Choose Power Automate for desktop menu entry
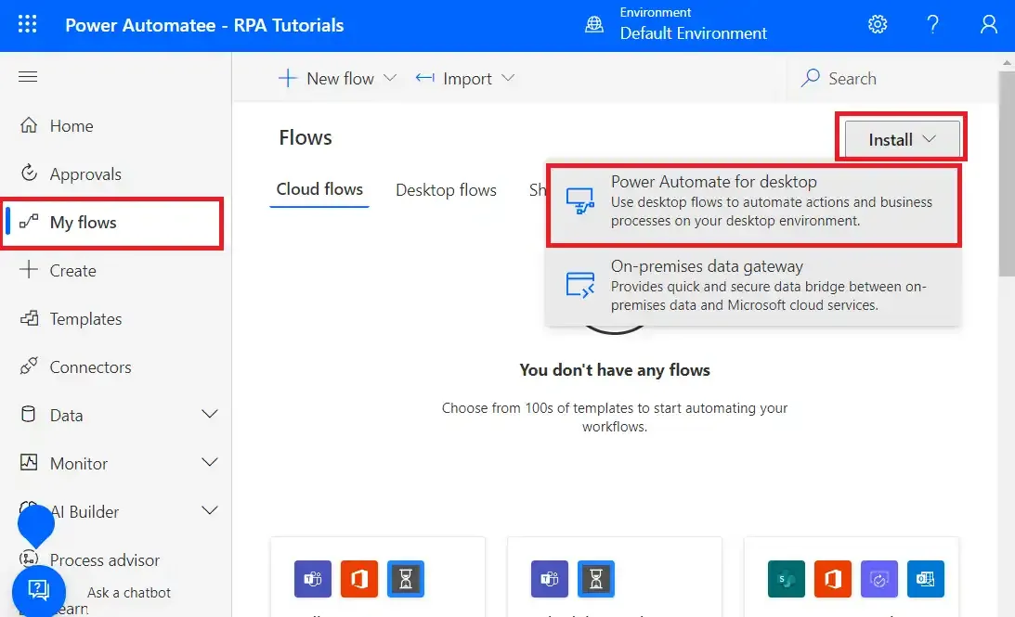Screen dimensions: 1015x617 [753, 205]
